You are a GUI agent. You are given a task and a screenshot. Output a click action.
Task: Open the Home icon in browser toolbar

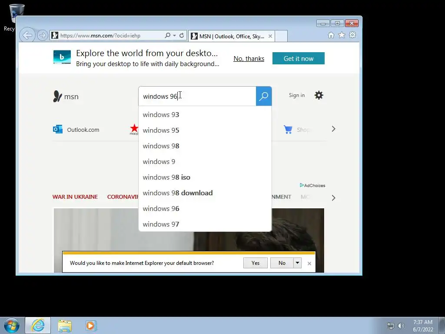point(331,35)
